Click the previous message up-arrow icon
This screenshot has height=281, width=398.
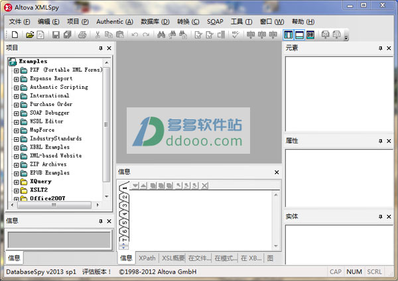tap(144, 186)
